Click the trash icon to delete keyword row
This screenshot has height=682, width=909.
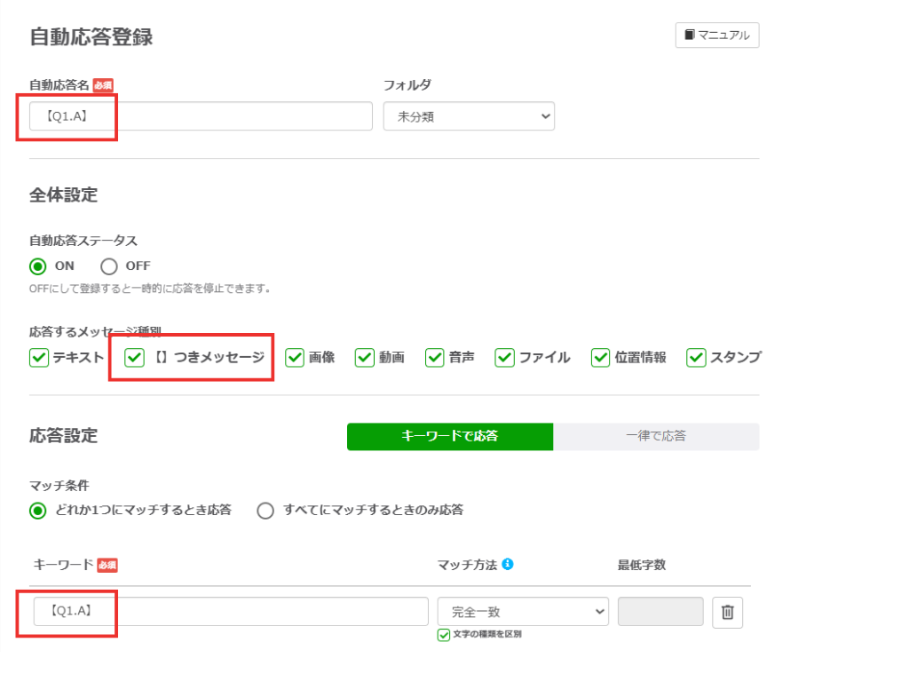(x=727, y=612)
